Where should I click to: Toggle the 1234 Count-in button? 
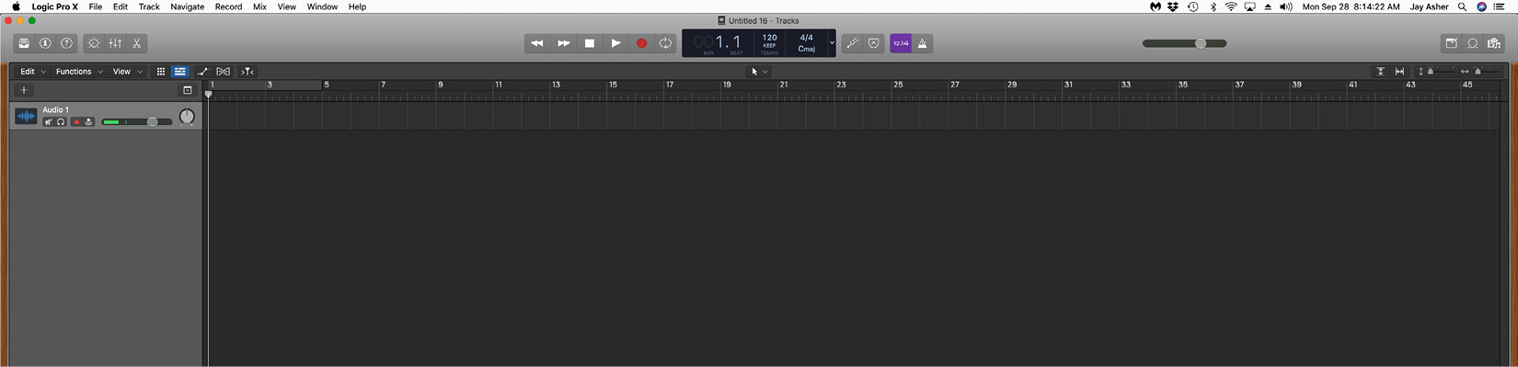click(901, 43)
